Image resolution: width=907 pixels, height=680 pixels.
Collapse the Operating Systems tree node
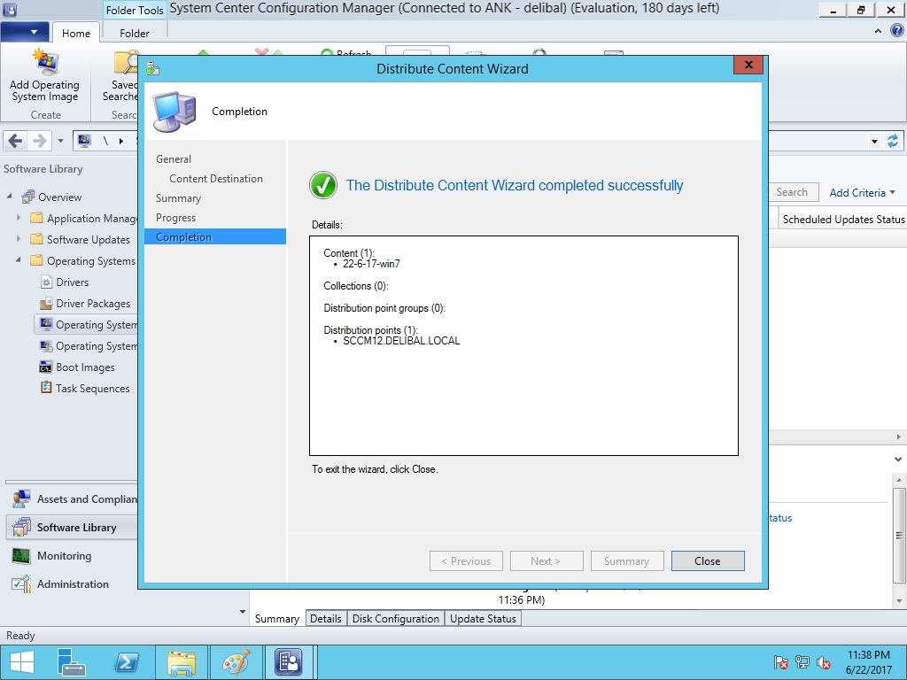[x=19, y=261]
